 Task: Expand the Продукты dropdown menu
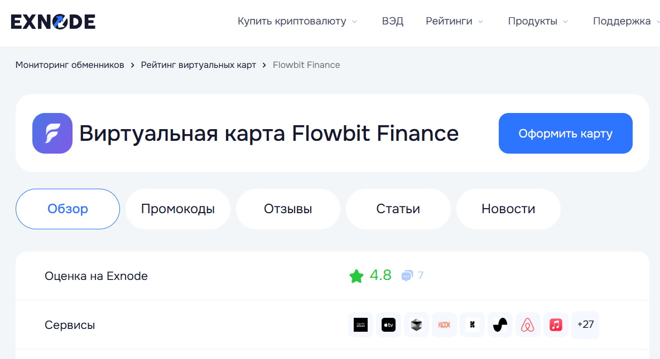[538, 22]
